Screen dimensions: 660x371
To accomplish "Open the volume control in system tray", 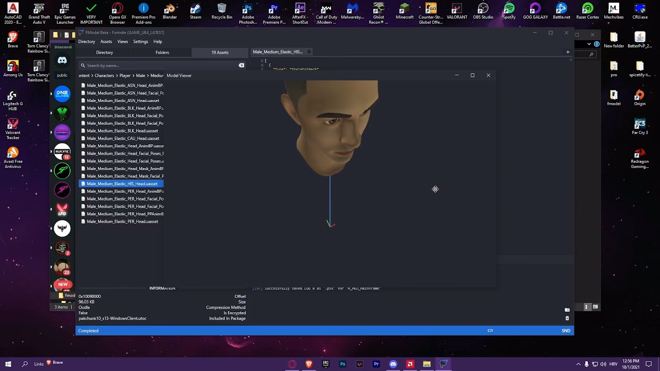I will point(603,364).
